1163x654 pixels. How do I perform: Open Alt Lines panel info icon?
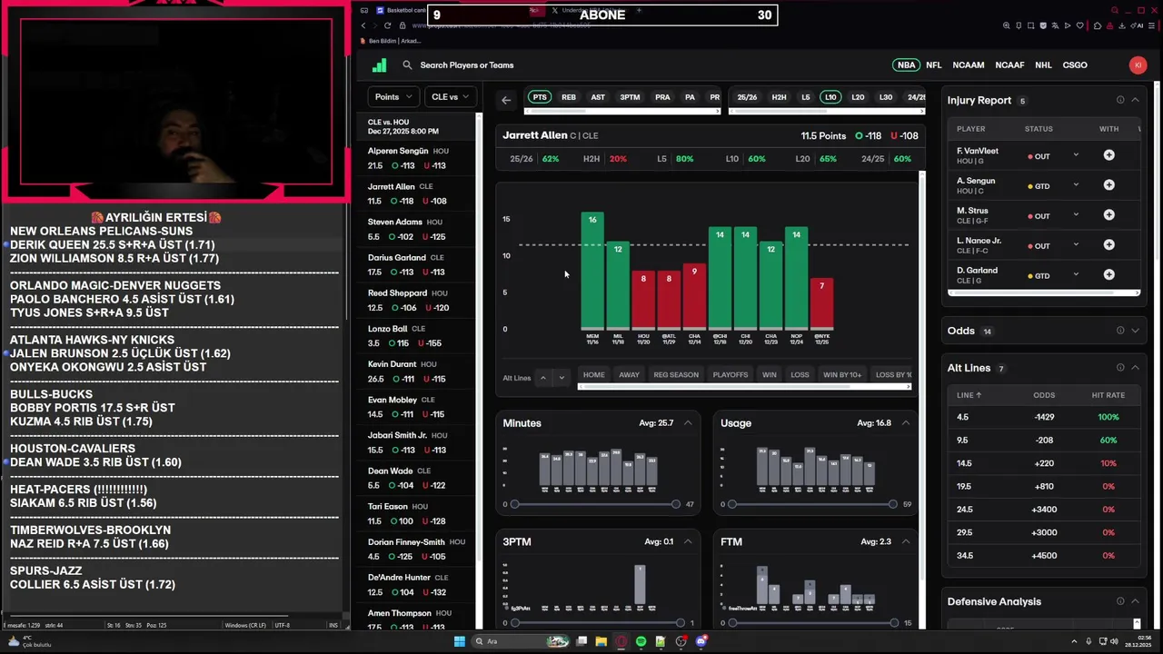1120,368
